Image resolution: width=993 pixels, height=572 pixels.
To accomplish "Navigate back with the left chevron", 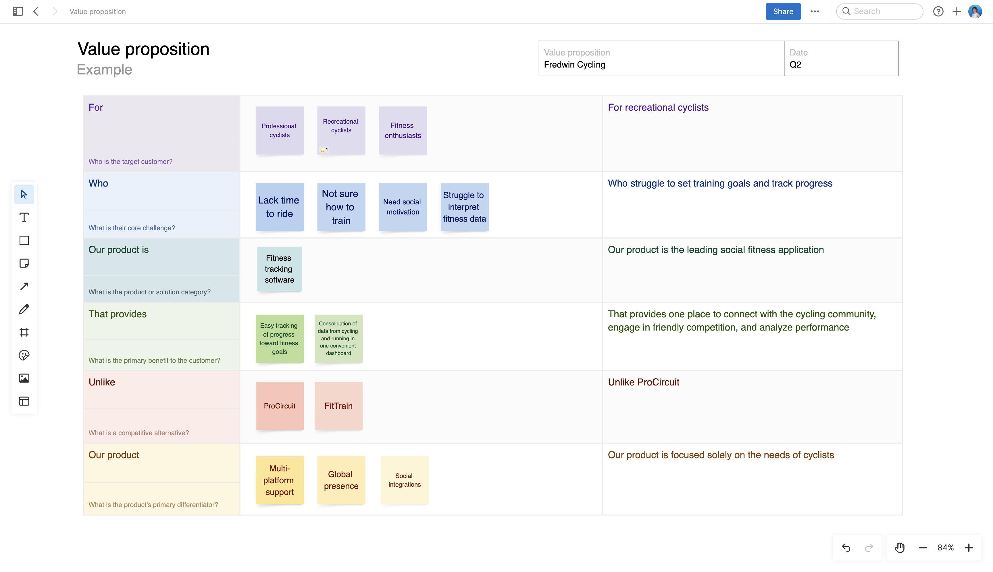I will 36,11.
